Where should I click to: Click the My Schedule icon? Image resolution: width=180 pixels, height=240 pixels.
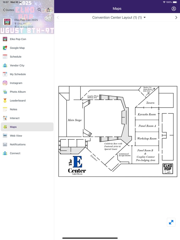pos(5,74)
